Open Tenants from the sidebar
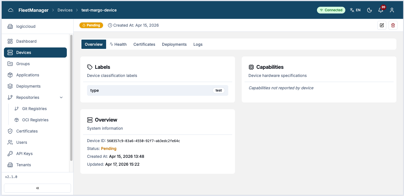 click(35, 165)
